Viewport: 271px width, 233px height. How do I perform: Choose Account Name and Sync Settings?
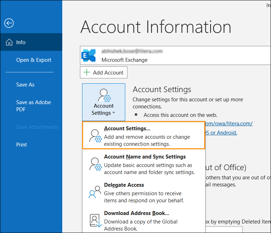pos(144,164)
